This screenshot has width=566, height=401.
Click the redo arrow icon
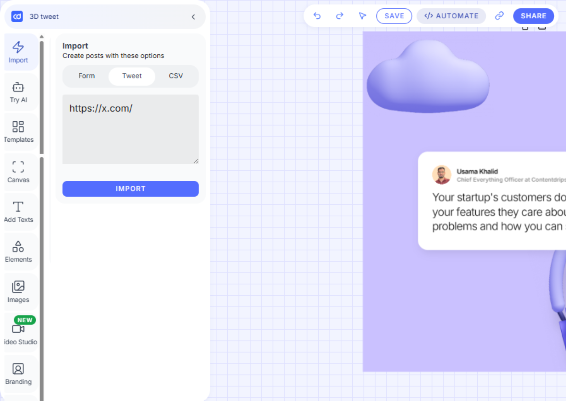339,16
